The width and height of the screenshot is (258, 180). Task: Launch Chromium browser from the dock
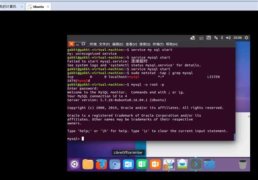[x=115, y=164]
